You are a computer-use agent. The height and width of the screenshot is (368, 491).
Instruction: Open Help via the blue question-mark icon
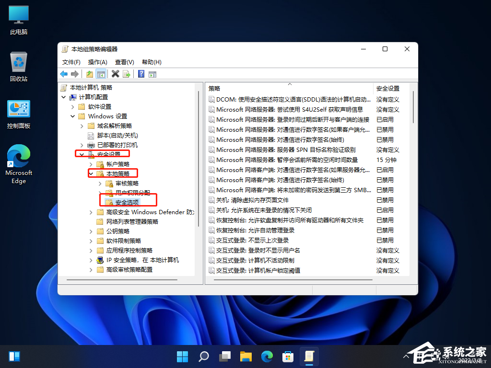(x=141, y=74)
